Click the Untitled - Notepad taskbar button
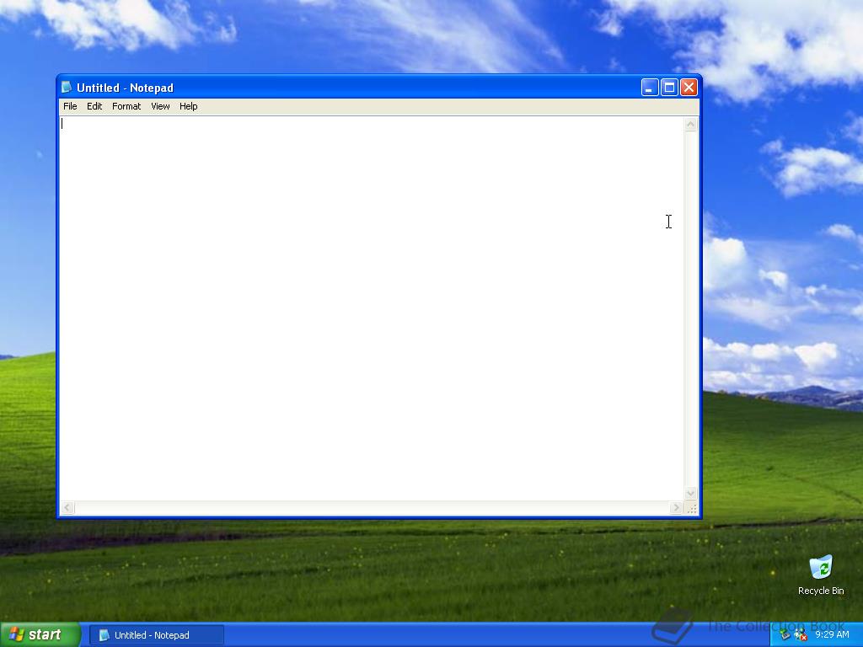 (x=156, y=635)
